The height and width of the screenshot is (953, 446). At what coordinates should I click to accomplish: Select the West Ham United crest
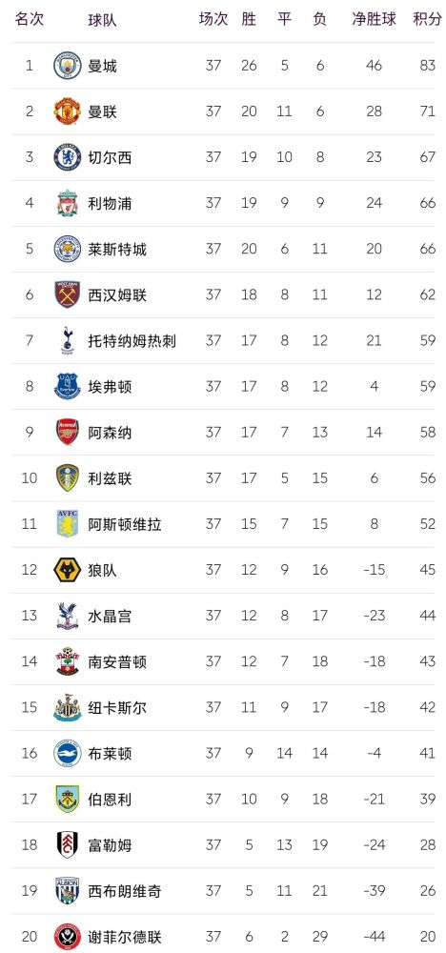[67, 294]
